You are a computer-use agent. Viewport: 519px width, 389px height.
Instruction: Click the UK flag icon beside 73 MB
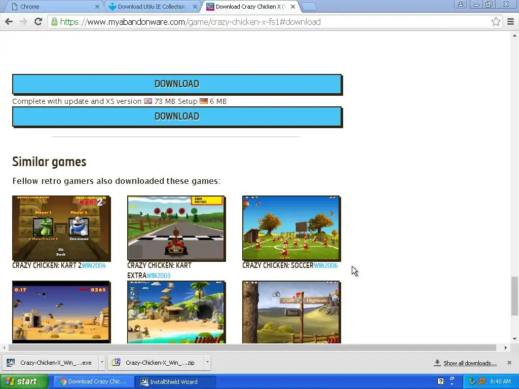point(148,101)
